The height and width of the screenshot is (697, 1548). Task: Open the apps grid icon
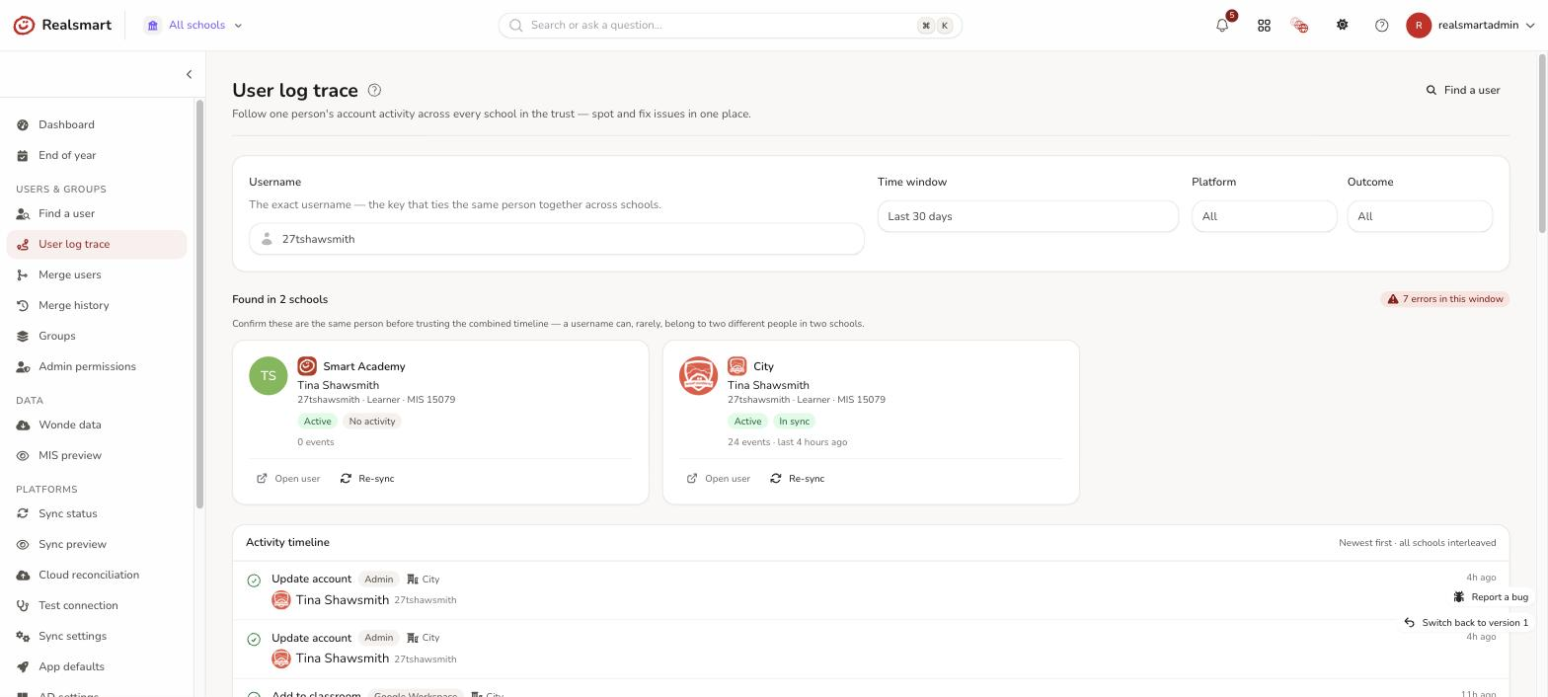(x=1264, y=25)
